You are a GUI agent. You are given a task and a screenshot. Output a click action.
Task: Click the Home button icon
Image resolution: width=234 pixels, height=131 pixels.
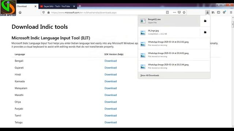[x=20, y=12]
